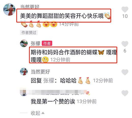Image resolution: width=132 pixels, height=118 pixels.
Task: Select the 美美的舞蹈甜甜的笑容 comment text
Action: tap(62, 16)
